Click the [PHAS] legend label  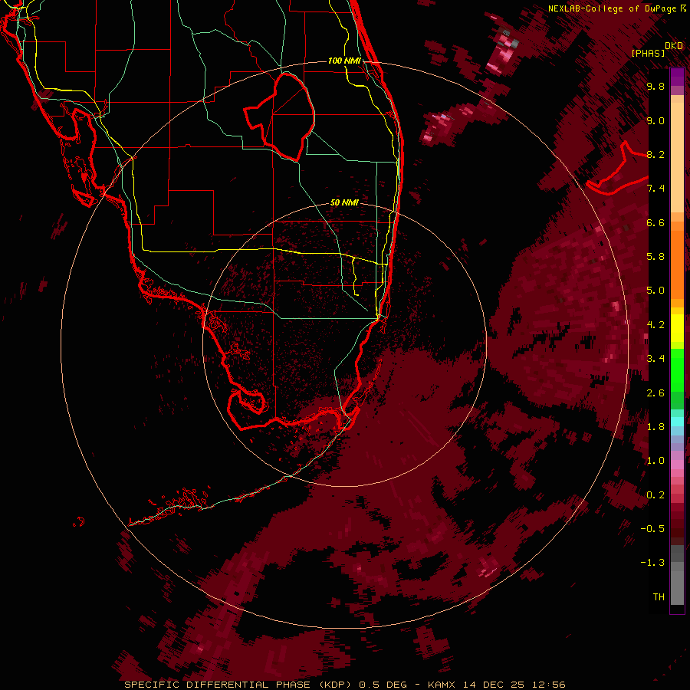point(648,53)
